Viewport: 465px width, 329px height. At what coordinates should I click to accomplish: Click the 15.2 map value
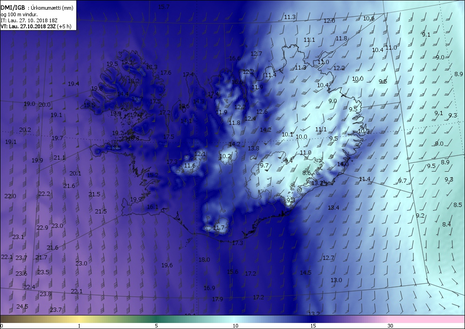coord(153,175)
